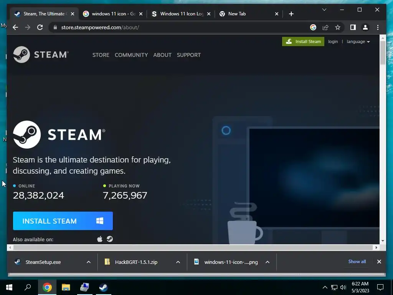Click the Apple macOS availability icon
The image size is (393, 295).
tap(100, 239)
